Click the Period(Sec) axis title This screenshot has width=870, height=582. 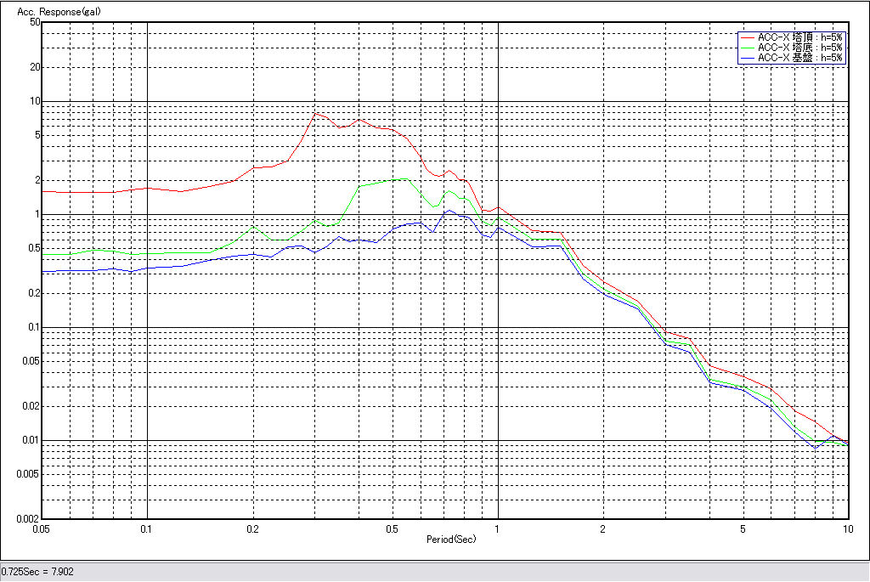[449, 540]
